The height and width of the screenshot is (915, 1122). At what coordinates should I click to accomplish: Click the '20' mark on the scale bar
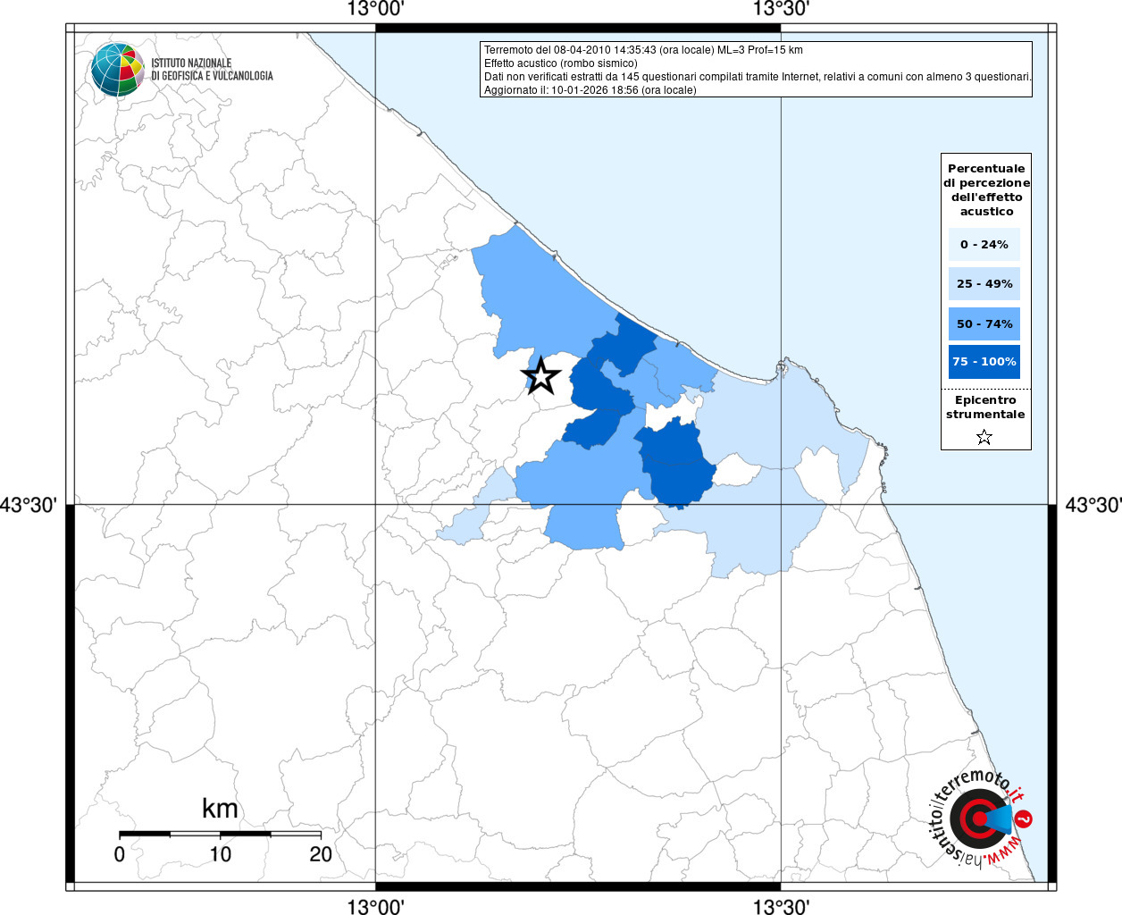pyautogui.click(x=321, y=854)
